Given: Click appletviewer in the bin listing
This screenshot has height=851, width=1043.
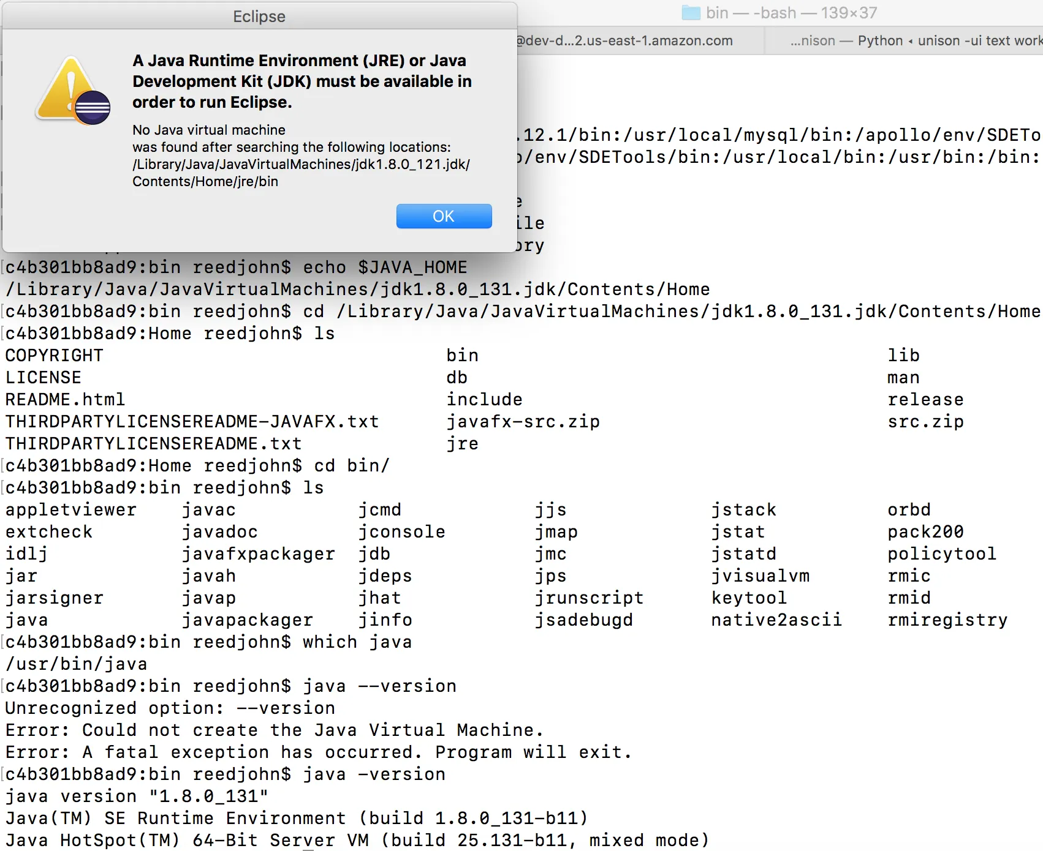Looking at the screenshot, I should [x=71, y=510].
